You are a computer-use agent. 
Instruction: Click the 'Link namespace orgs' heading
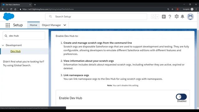pyautogui.click(x=76, y=75)
